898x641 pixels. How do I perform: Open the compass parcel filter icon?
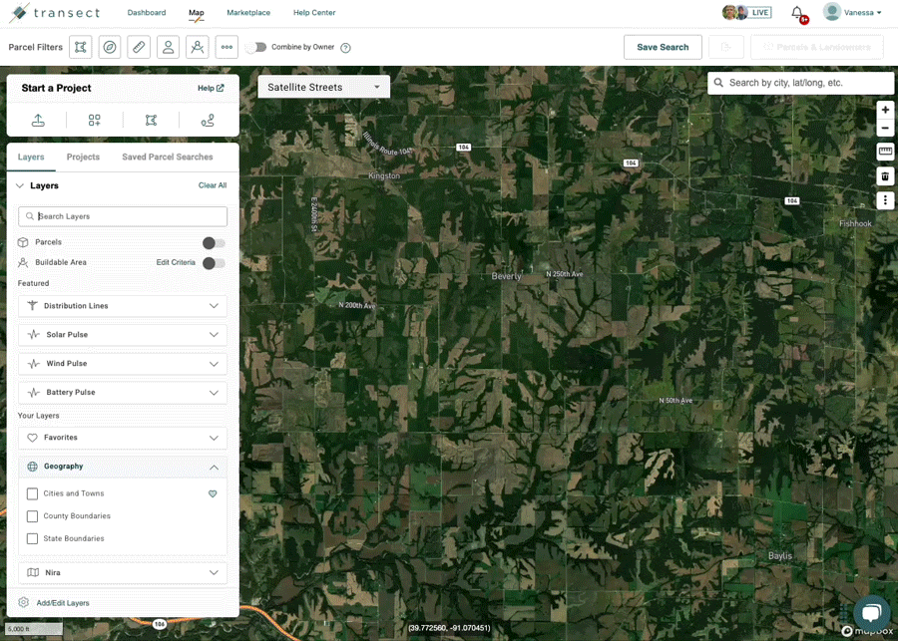tap(110, 47)
